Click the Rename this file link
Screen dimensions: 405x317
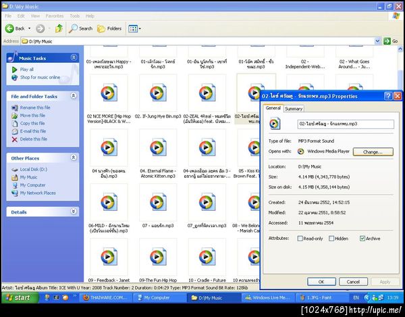point(35,107)
